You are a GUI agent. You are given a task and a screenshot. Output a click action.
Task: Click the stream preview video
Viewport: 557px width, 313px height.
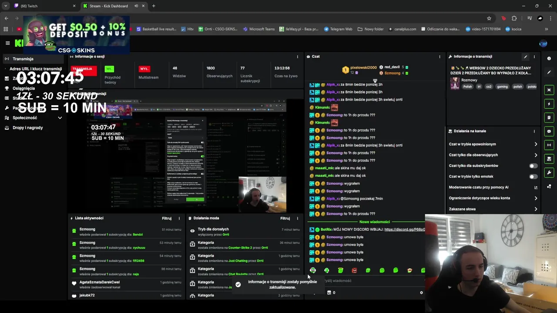click(186, 156)
